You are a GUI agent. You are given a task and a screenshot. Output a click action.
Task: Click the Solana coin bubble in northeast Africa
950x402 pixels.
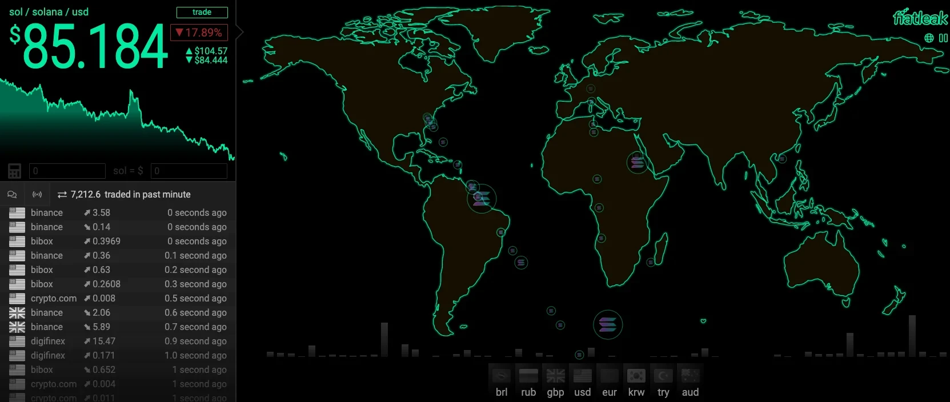(x=638, y=163)
